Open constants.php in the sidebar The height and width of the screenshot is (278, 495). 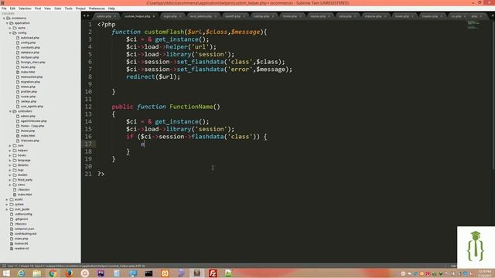[30, 47]
